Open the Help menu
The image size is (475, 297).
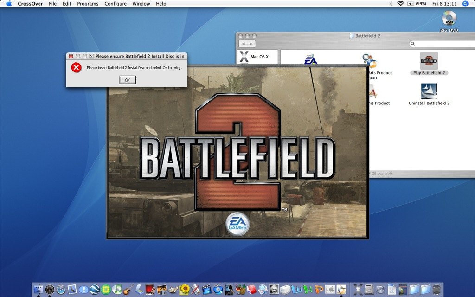click(x=161, y=4)
